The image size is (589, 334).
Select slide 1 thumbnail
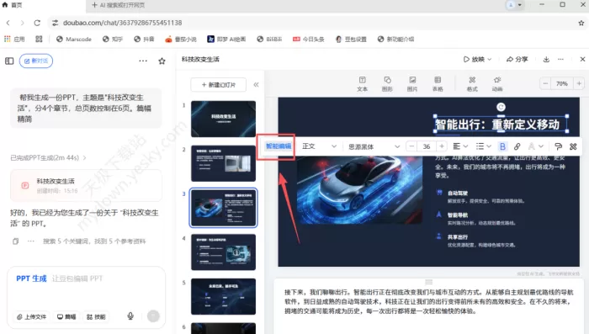pyautogui.click(x=223, y=119)
